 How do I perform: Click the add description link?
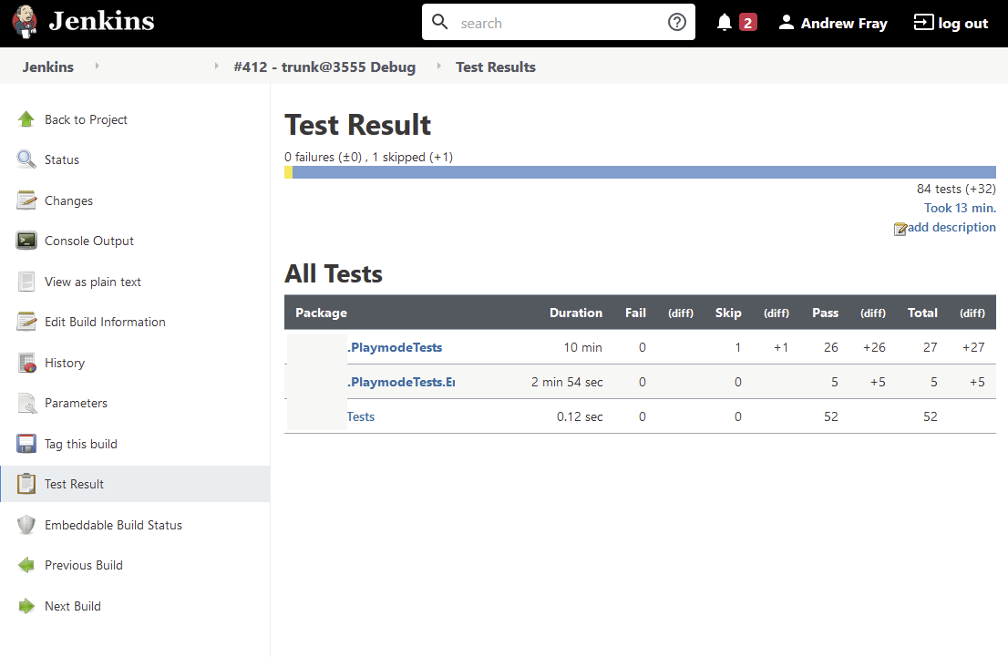[x=951, y=228]
